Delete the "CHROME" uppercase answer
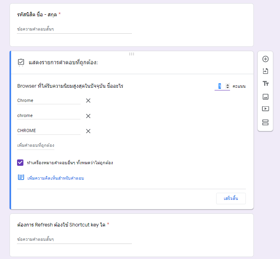 pyautogui.click(x=88, y=131)
